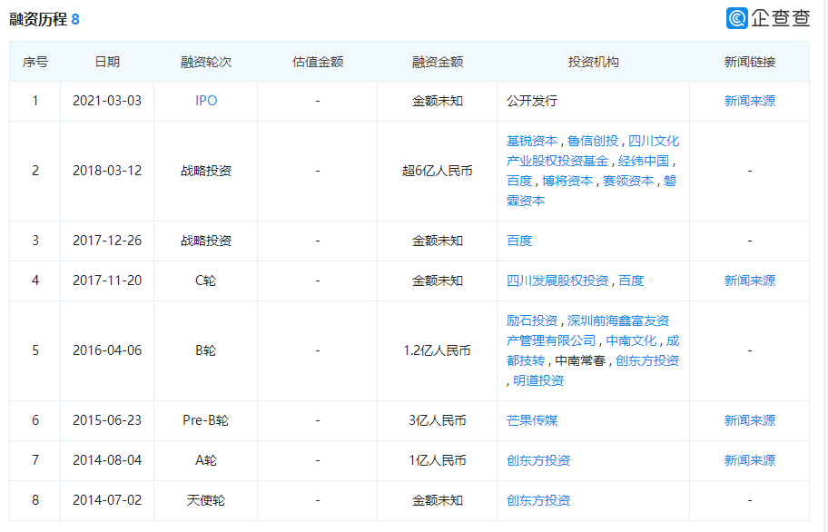Click 创东方投资 in the A轮 row
Image resolution: width=828 pixels, height=532 pixels.
538,460
